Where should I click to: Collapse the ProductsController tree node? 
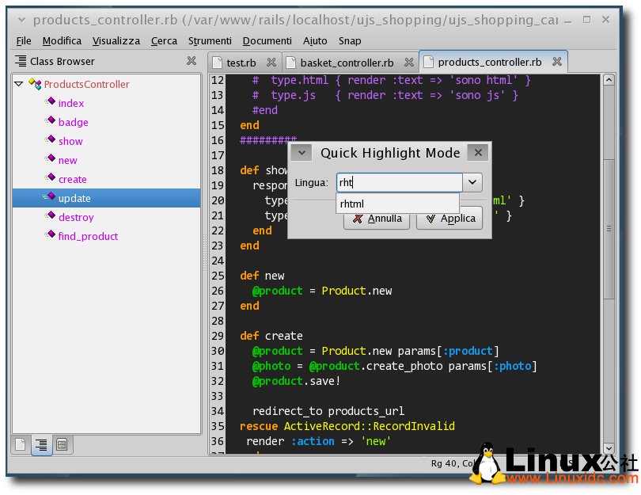pyautogui.click(x=19, y=84)
